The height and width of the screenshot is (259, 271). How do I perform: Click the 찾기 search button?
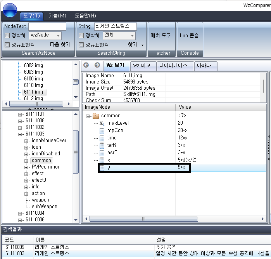pos(132,45)
